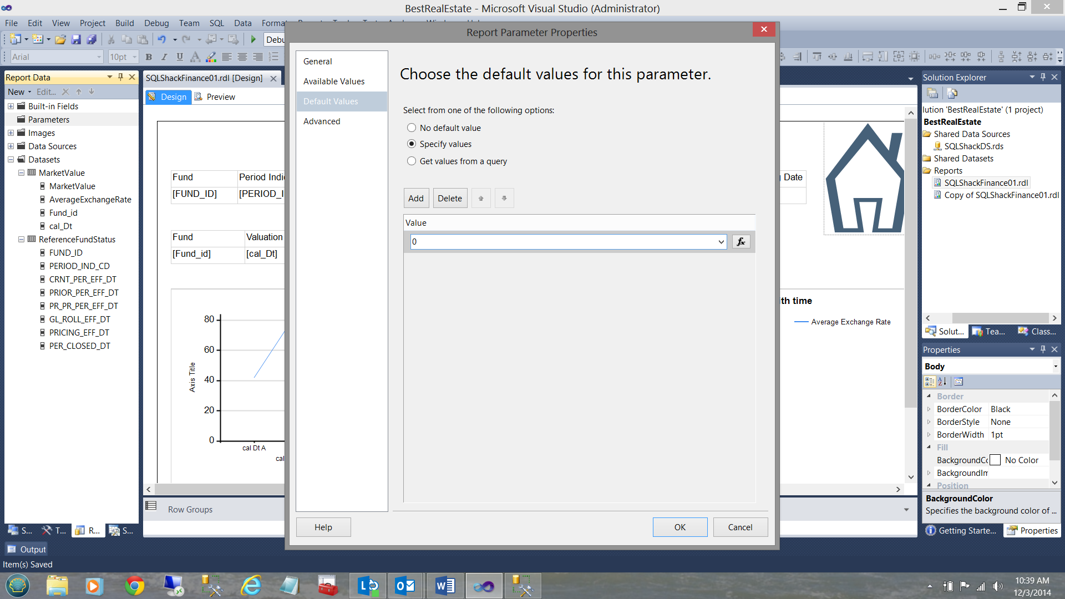
Task: Click the BackgroundColor No Color swatch
Action: pyautogui.click(x=995, y=460)
